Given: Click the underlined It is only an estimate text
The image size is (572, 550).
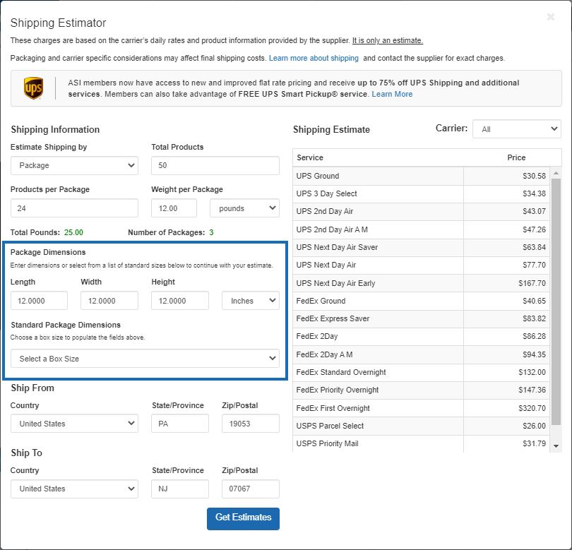Looking at the screenshot, I should (x=388, y=40).
